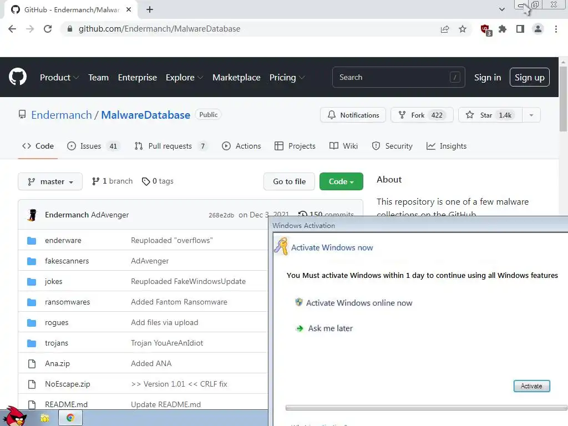
Task: Open the green Code dropdown button
Action: click(341, 181)
